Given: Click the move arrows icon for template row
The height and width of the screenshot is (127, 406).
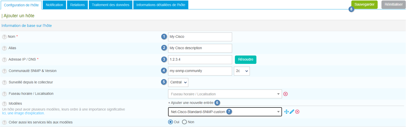Looking at the screenshot, I should coord(286,112).
